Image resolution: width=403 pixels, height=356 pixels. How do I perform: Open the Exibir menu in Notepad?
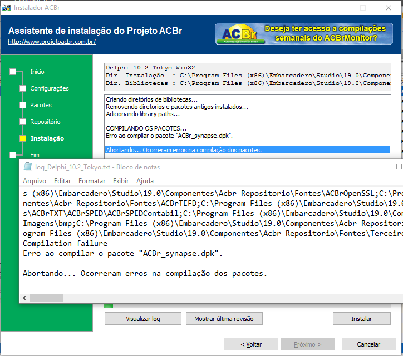point(121,181)
